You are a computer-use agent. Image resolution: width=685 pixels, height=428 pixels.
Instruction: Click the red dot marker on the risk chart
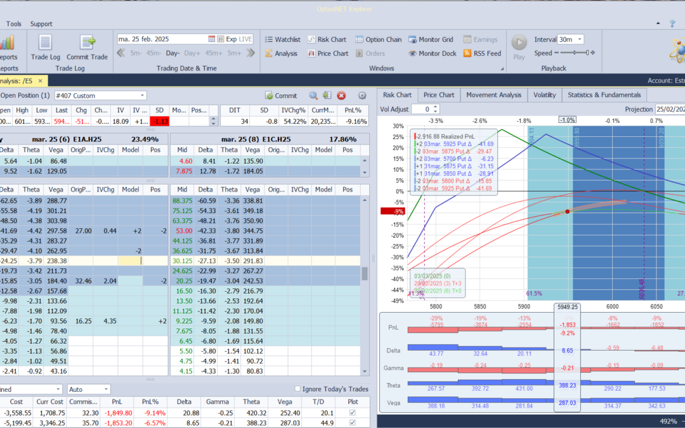568,211
